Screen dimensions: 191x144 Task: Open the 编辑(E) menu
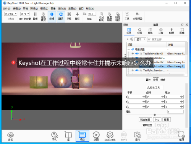coord(17,8)
